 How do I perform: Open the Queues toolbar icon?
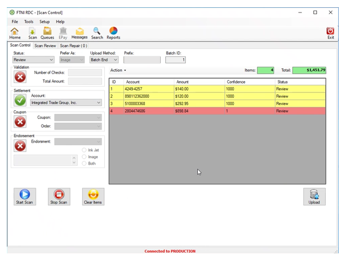(x=47, y=33)
